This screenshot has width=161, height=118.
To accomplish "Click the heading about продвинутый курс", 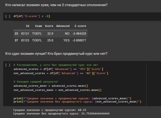I will [56, 54].
